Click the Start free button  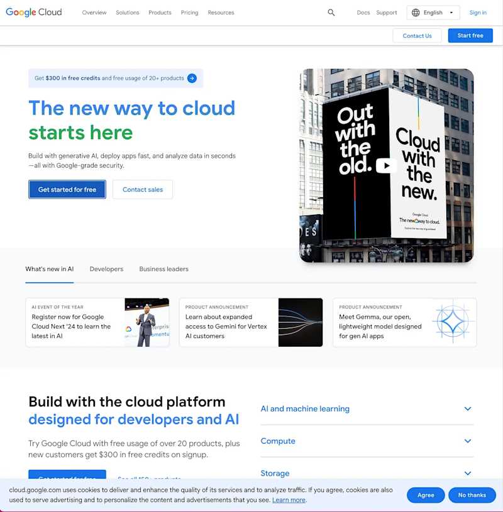(x=470, y=36)
